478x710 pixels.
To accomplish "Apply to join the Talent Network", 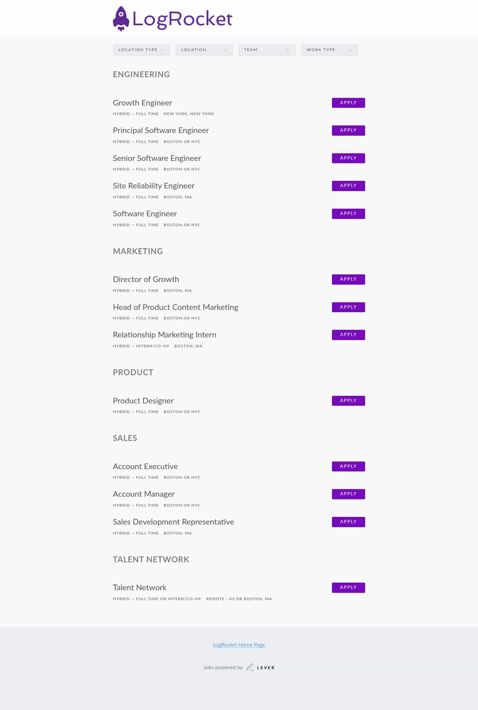I will (348, 588).
